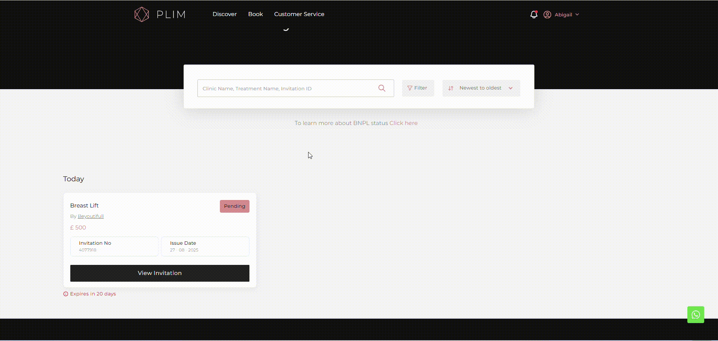Click the View Invitation button
Screen dimensions: 718x341
point(160,273)
